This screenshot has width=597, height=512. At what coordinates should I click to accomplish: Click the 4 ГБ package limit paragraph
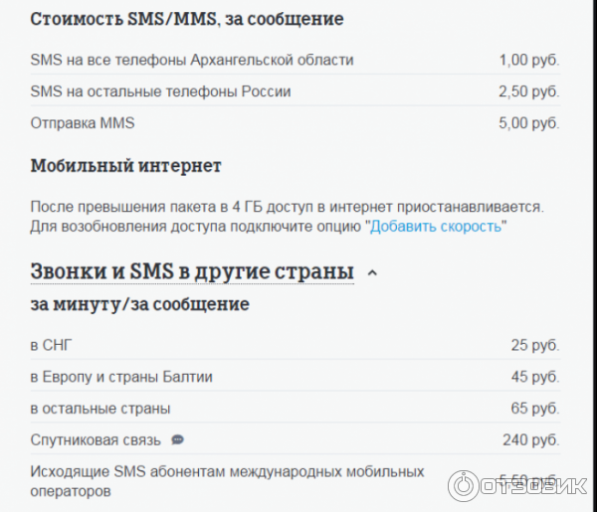click(x=287, y=207)
